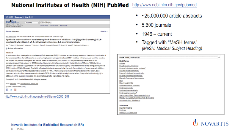Open the PubMed.gov logo link
Viewport: 238px width, 133px height.
(12, 22)
